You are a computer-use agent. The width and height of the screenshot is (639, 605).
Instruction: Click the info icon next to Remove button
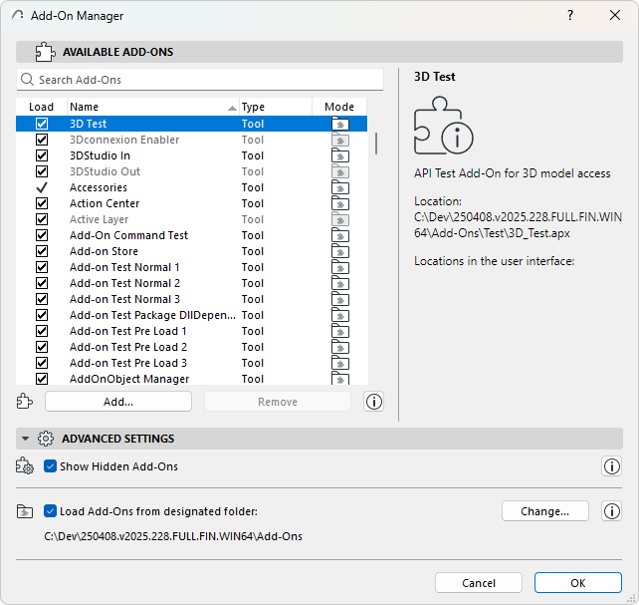click(x=373, y=402)
